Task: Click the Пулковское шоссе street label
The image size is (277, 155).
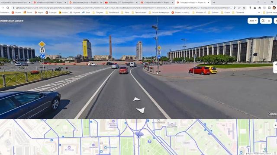Action: [12, 21]
